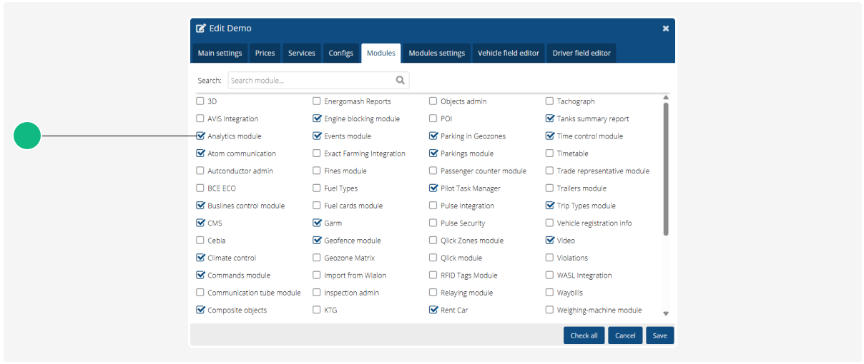Disable Parkings module checkbox
This screenshot has width=864, height=364.
433,153
